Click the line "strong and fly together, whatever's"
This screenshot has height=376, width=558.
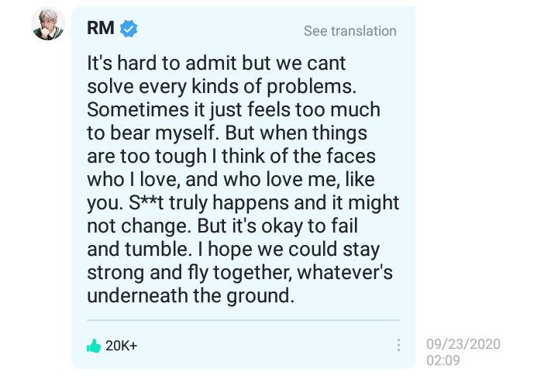click(x=239, y=273)
